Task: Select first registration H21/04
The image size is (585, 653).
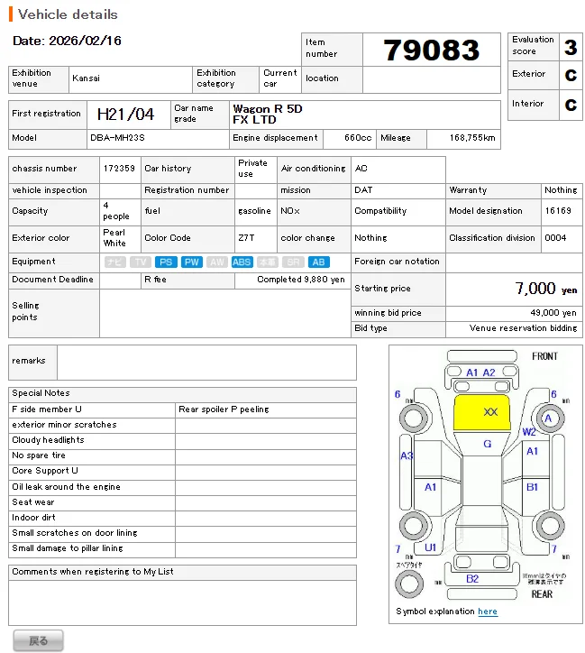Action: click(x=125, y=115)
